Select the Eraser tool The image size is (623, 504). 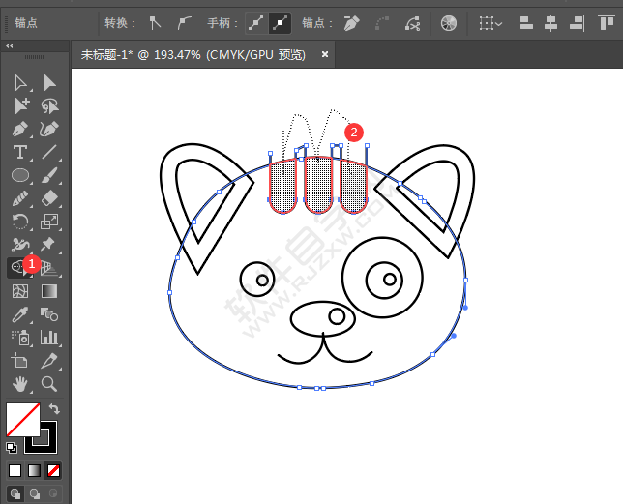coord(49,198)
